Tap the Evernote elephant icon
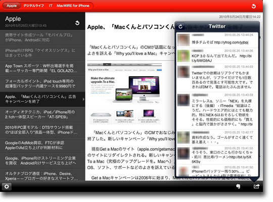This screenshot has height=202, width=273. pos(238,186)
